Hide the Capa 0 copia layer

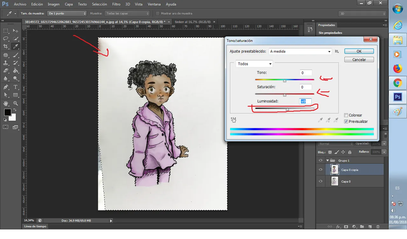pyautogui.click(x=321, y=170)
